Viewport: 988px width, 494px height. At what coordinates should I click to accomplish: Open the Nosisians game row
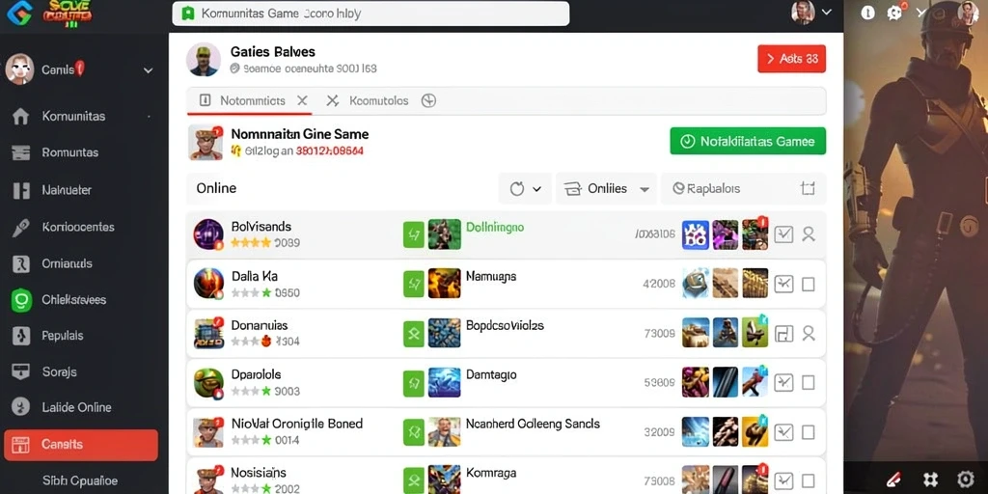tap(506, 477)
